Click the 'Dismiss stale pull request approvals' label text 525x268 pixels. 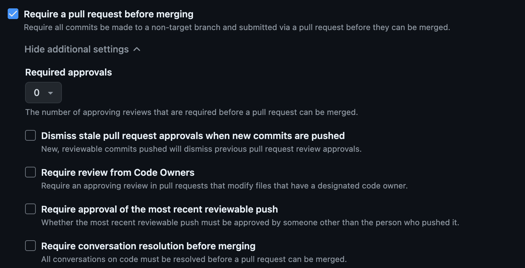click(193, 136)
